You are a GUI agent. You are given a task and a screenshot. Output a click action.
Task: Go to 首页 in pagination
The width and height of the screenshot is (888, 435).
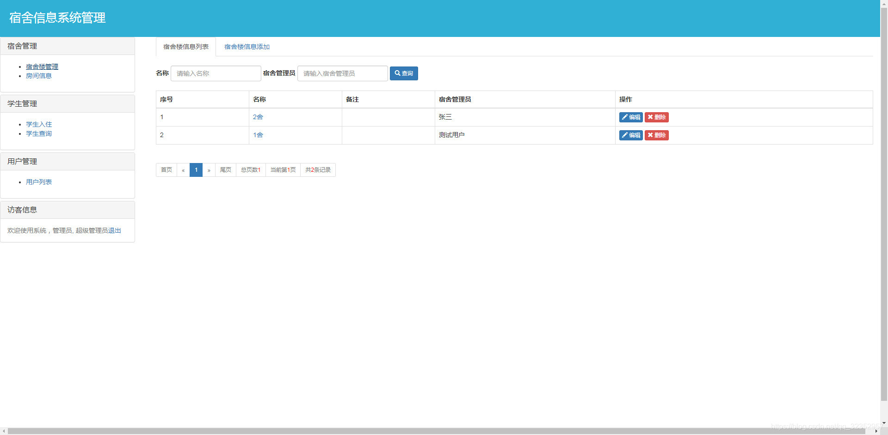pos(166,170)
